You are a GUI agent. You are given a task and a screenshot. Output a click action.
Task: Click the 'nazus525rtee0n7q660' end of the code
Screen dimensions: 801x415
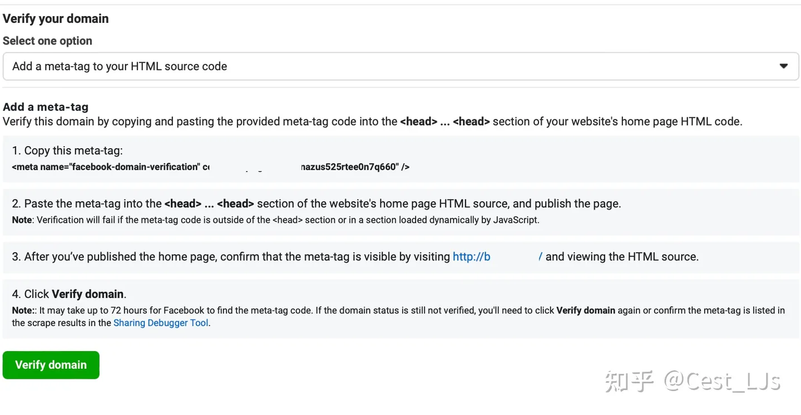pyautogui.click(x=349, y=167)
